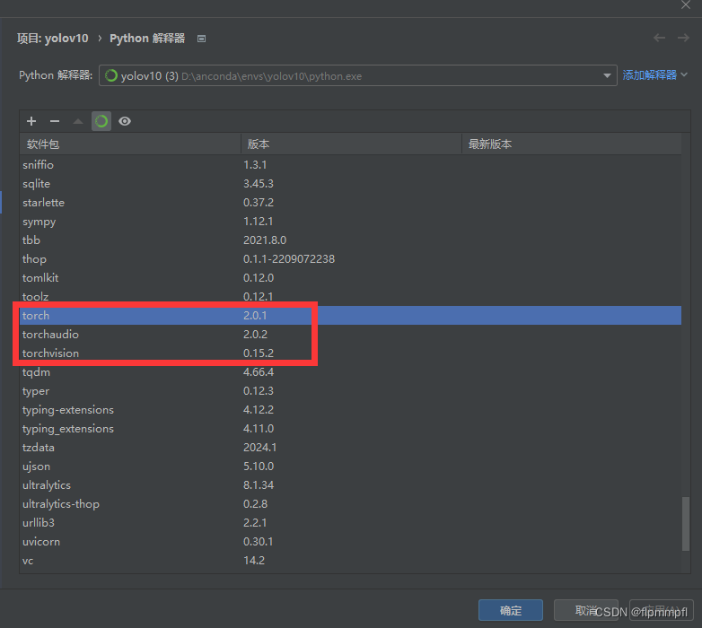Select the ultralytics package row
The height and width of the screenshot is (628, 702).
coord(351,484)
